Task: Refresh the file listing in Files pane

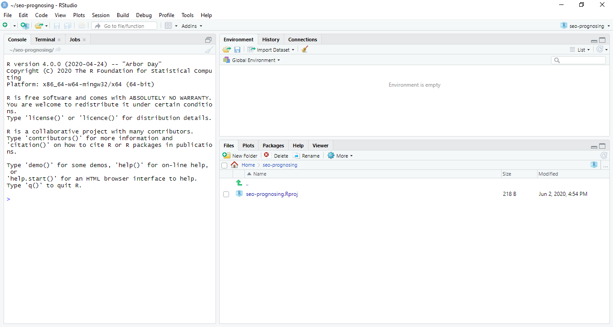Action: coord(604,155)
